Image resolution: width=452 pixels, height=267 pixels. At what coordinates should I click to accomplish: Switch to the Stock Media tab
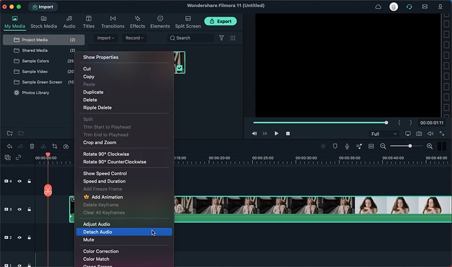44,22
